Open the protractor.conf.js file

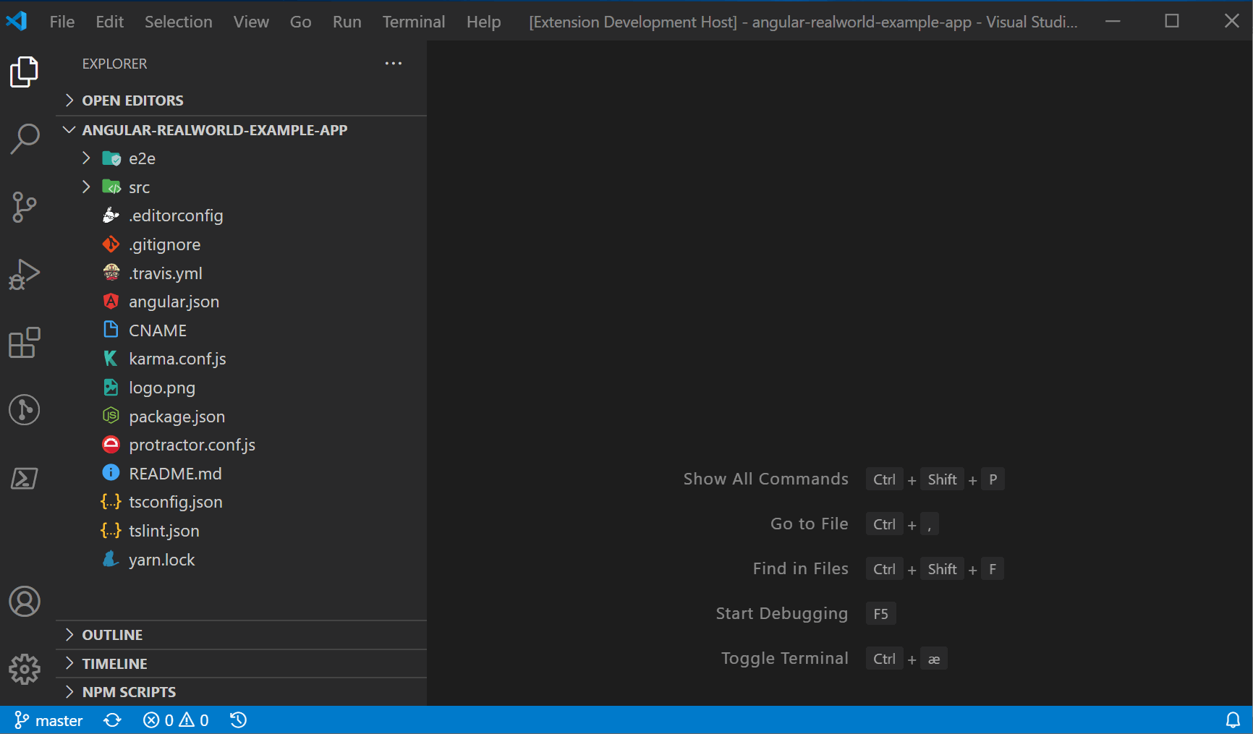(241, 445)
